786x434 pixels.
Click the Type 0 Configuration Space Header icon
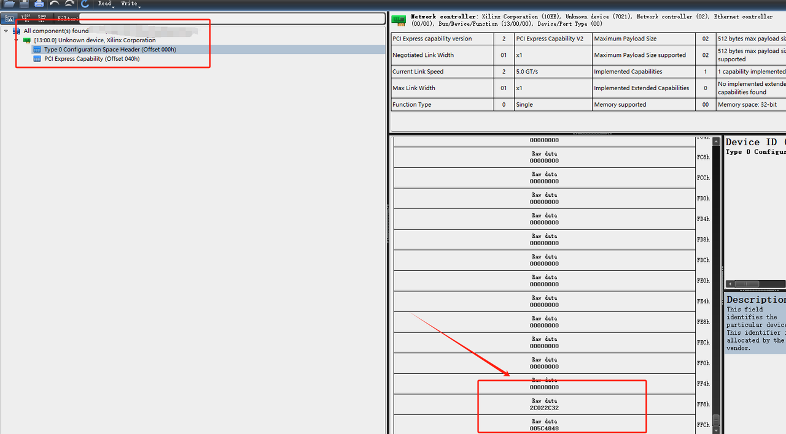point(37,49)
